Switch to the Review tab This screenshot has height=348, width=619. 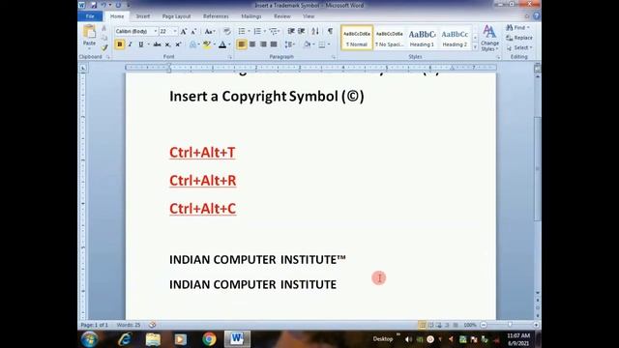pos(281,16)
